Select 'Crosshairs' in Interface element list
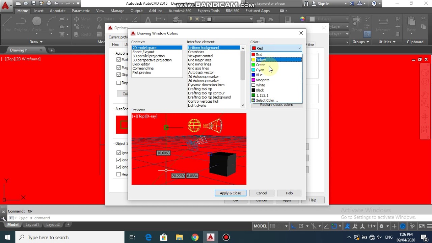Image resolution: width=432 pixels, height=243 pixels. pyautogui.click(x=214, y=52)
